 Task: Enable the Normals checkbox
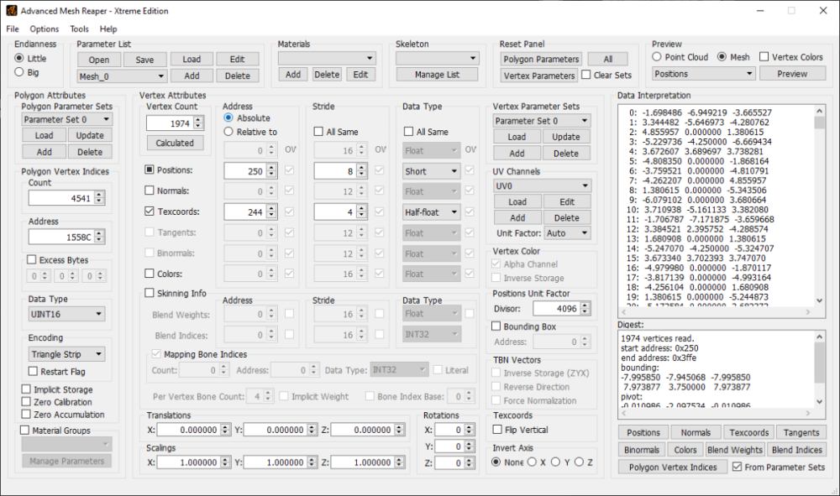click(x=150, y=191)
